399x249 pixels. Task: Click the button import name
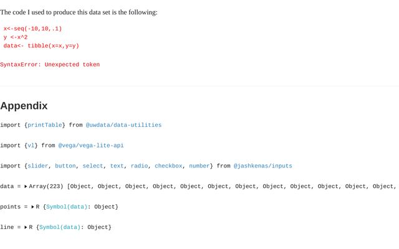pos(65,166)
